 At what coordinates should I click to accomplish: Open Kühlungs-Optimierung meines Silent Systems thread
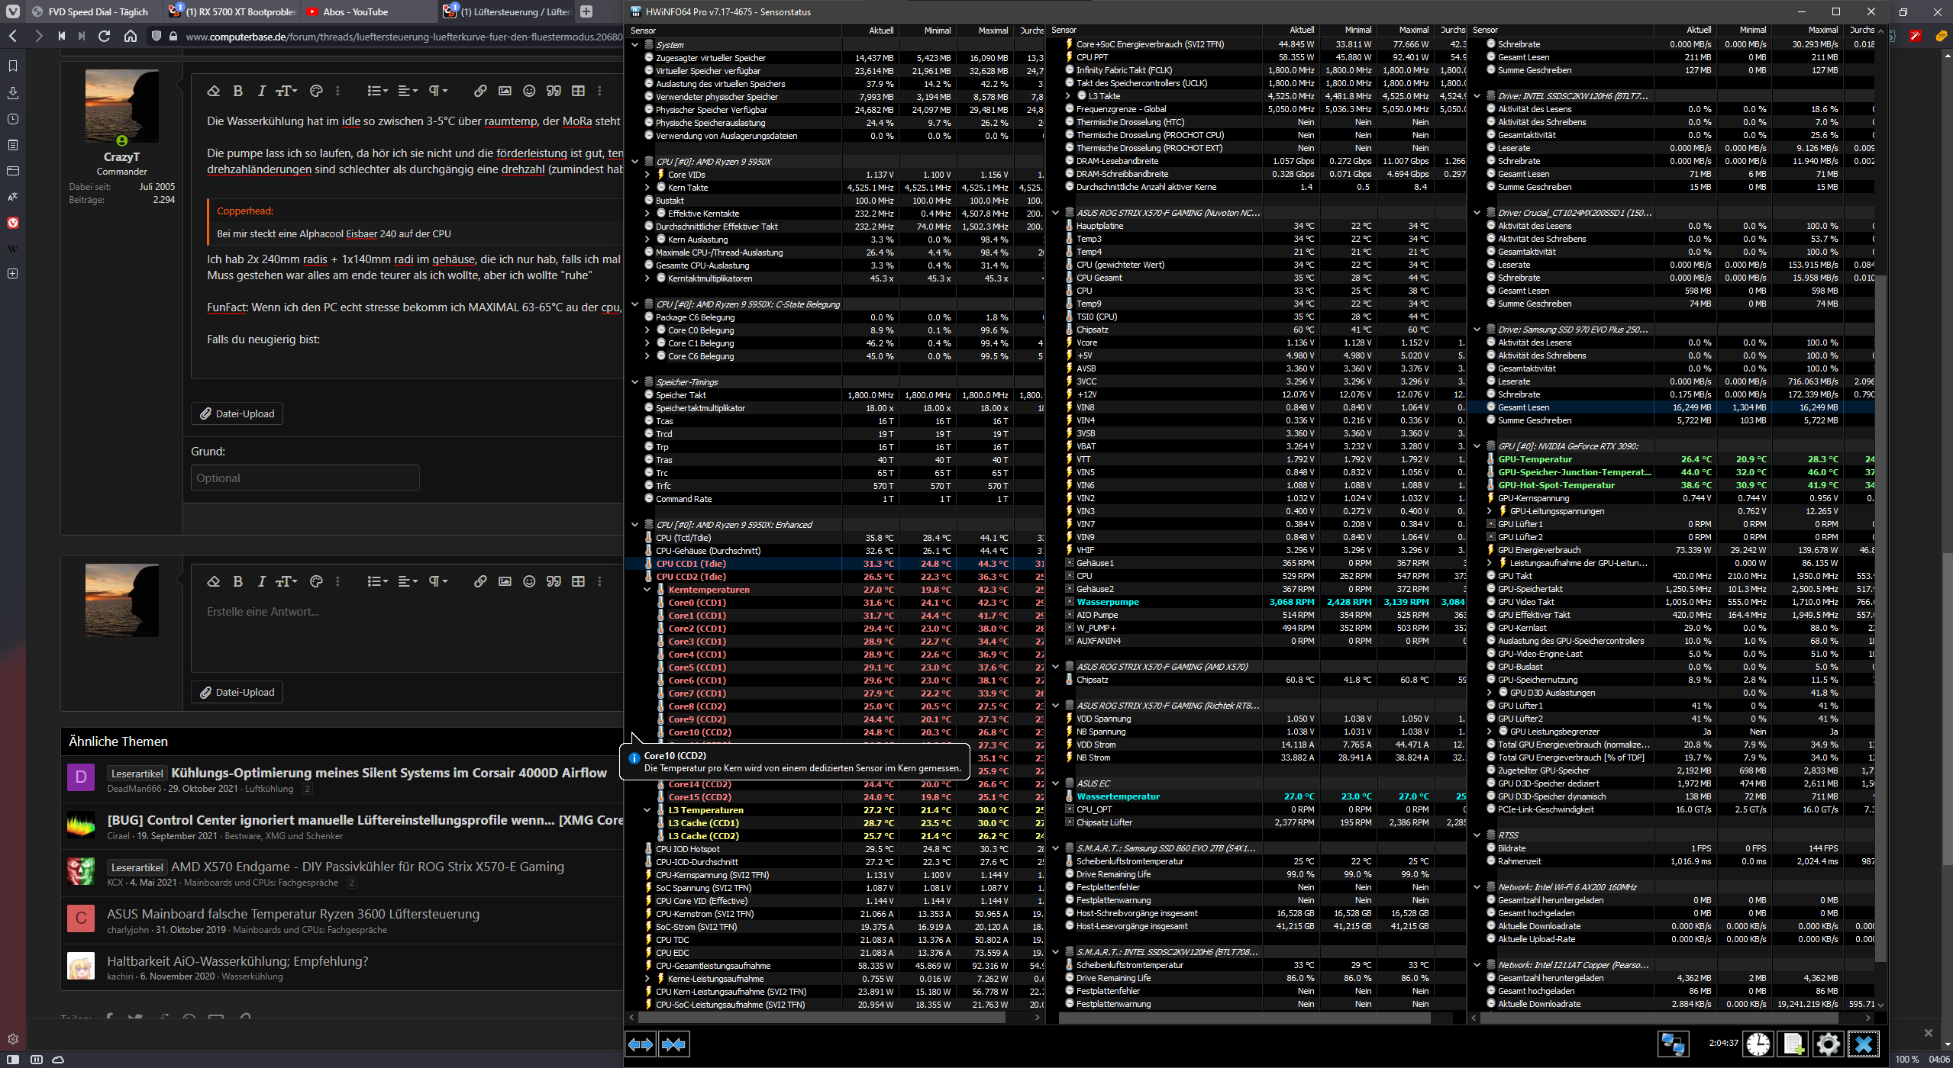(x=389, y=773)
